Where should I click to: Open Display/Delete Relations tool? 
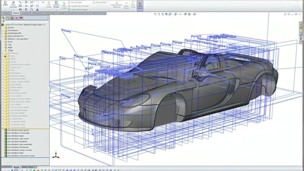tap(117, 4)
